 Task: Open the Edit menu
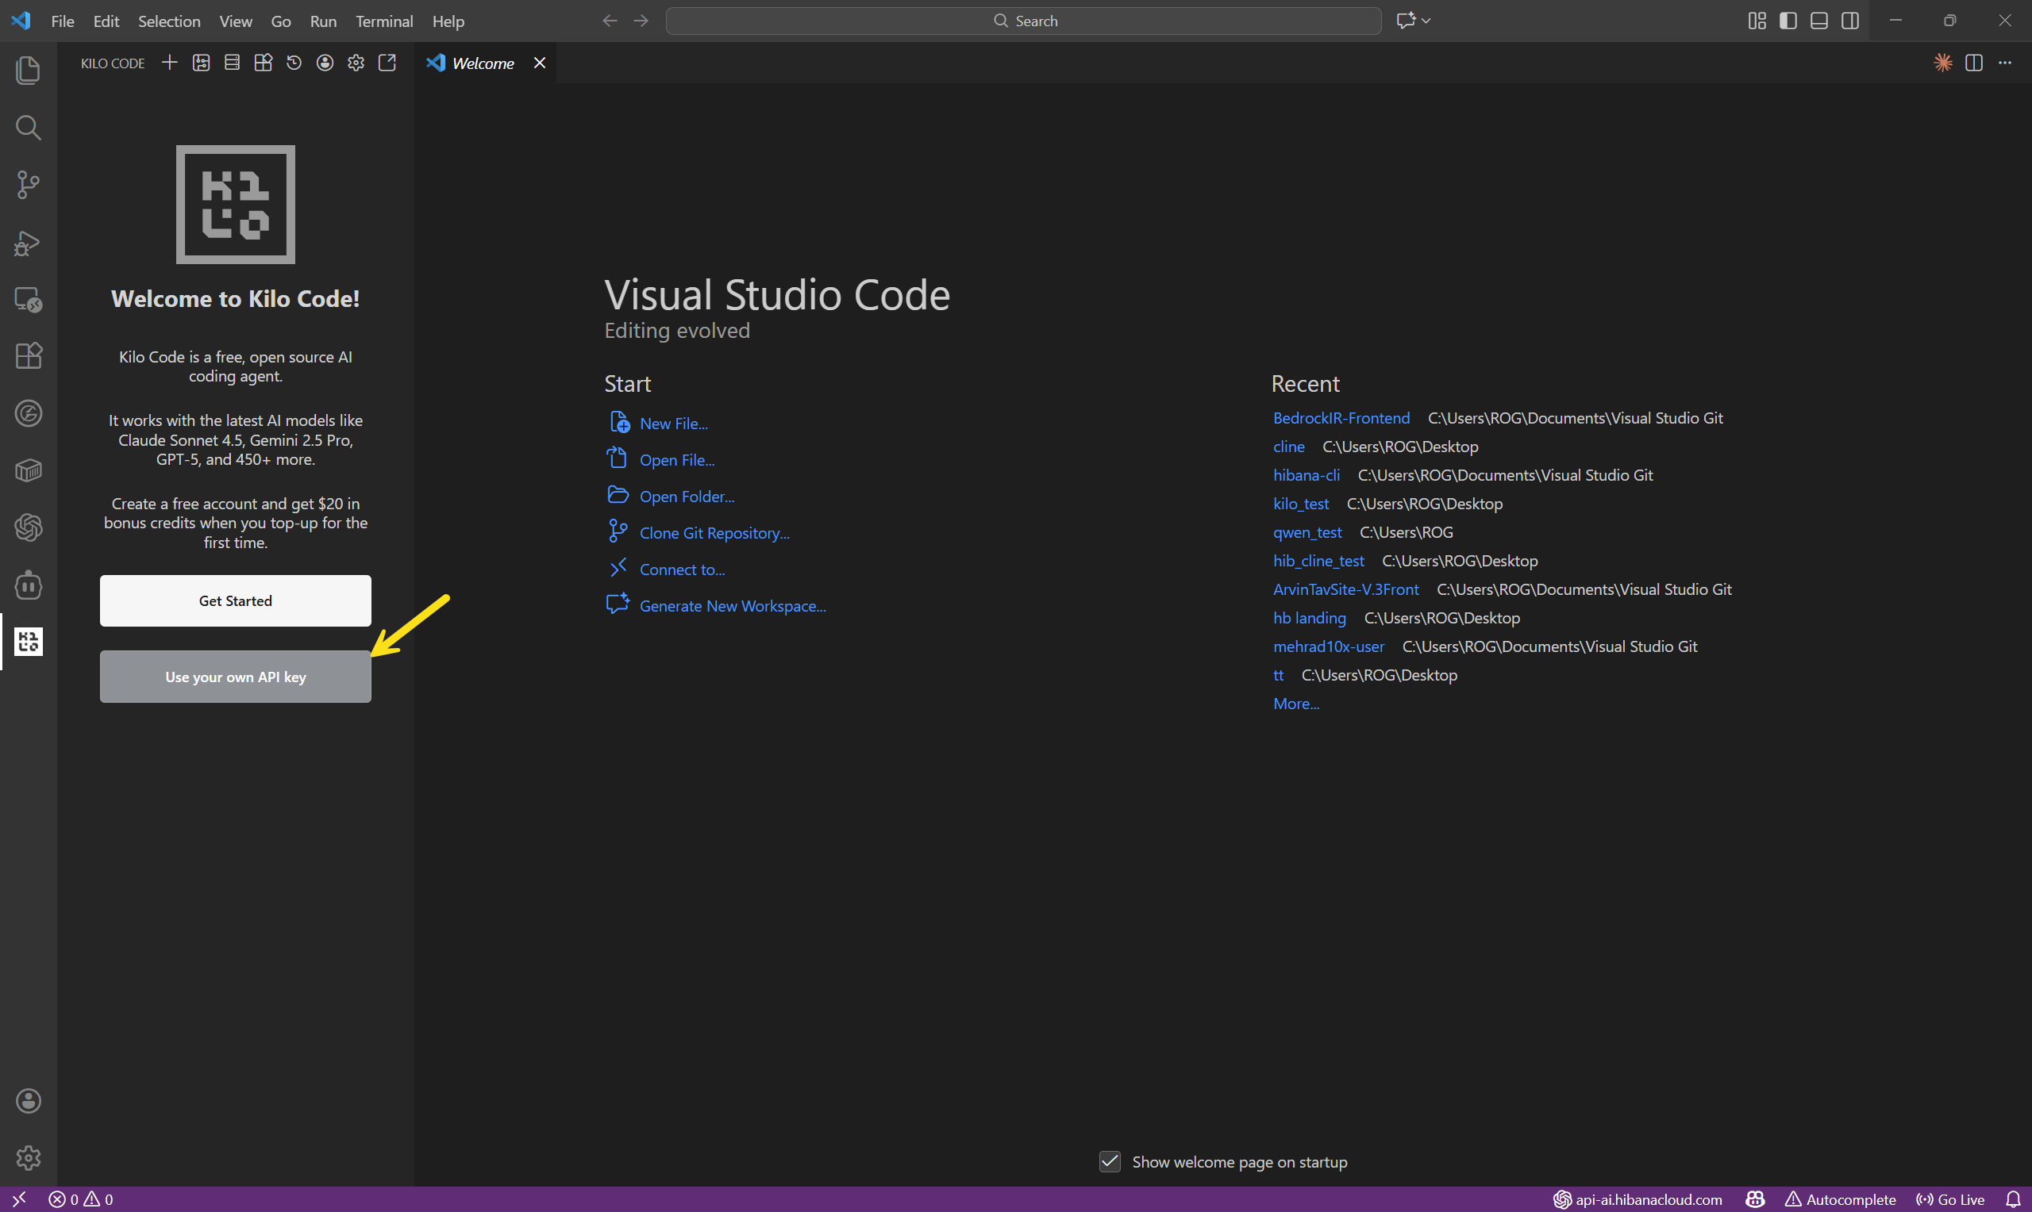click(106, 21)
